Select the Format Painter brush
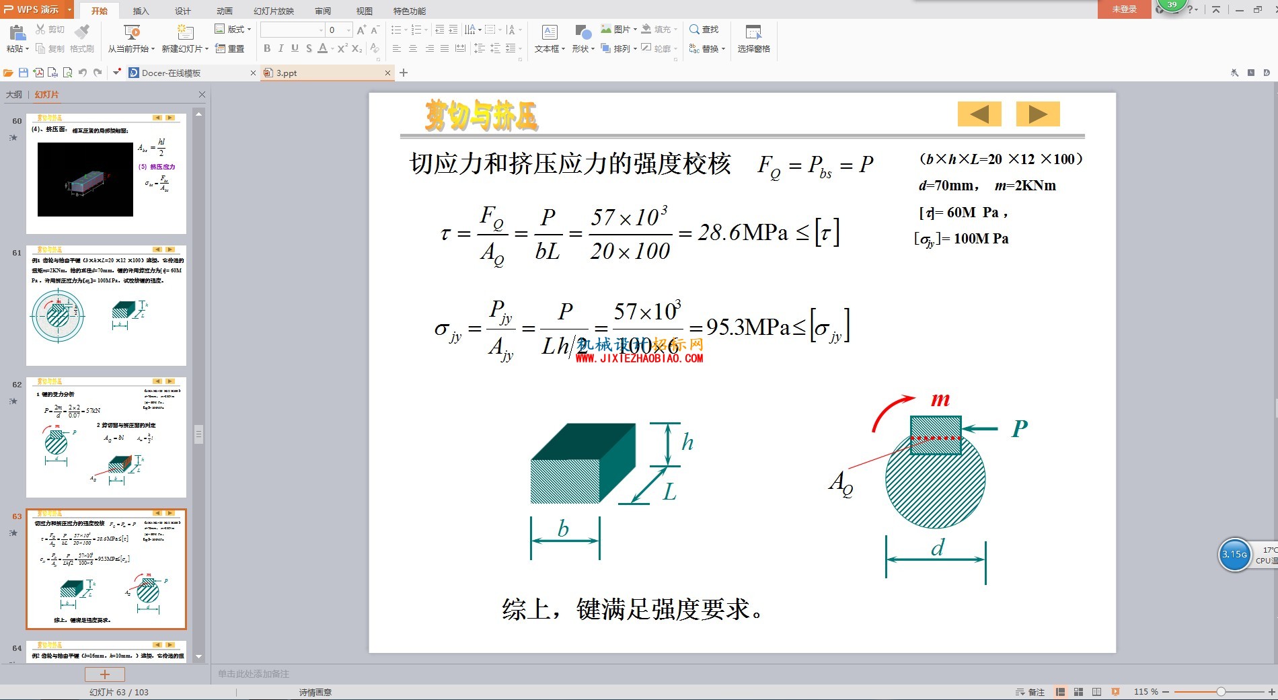This screenshot has width=1278, height=700. 81,32
